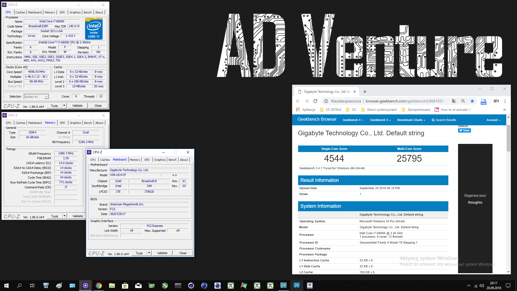Show hidden system tray icons
Screen dimensions: 517x291
click(469, 286)
